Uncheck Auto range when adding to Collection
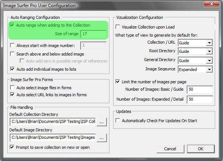 [12, 25]
